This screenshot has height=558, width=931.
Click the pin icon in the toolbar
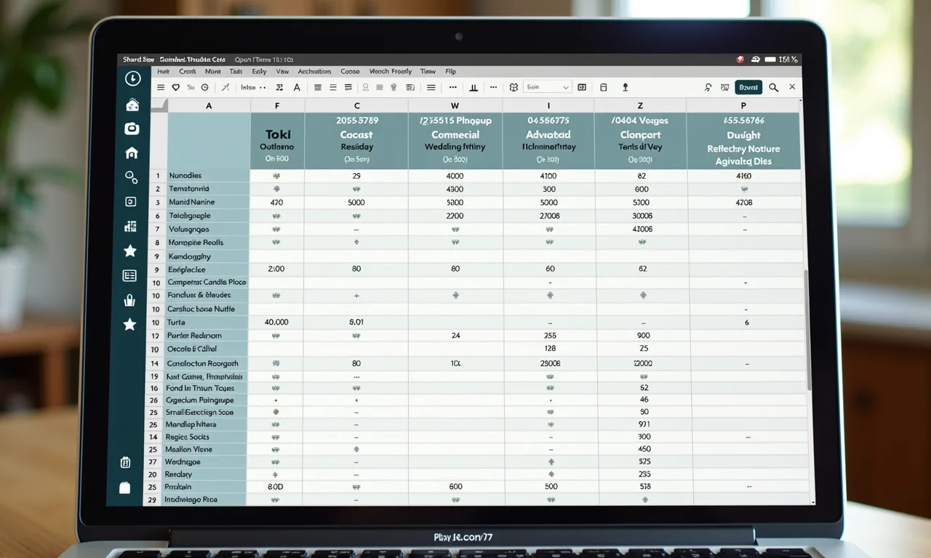click(625, 87)
